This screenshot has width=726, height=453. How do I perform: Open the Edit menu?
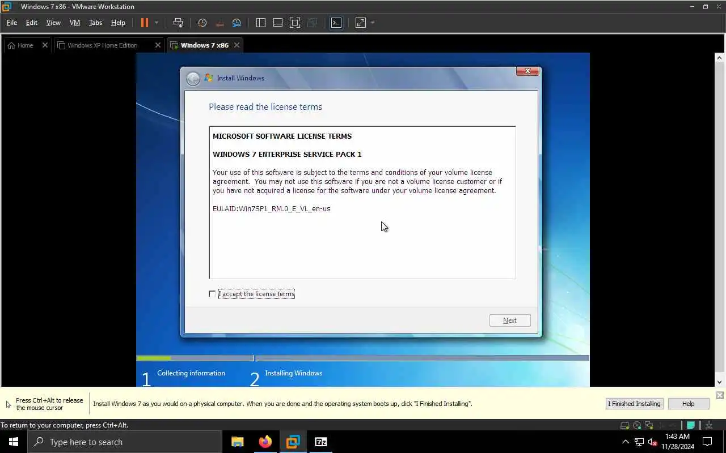(x=32, y=23)
